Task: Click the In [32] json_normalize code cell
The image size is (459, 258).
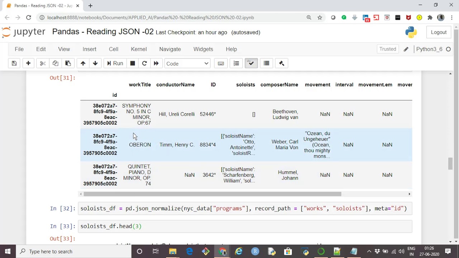Action: pyautogui.click(x=245, y=208)
